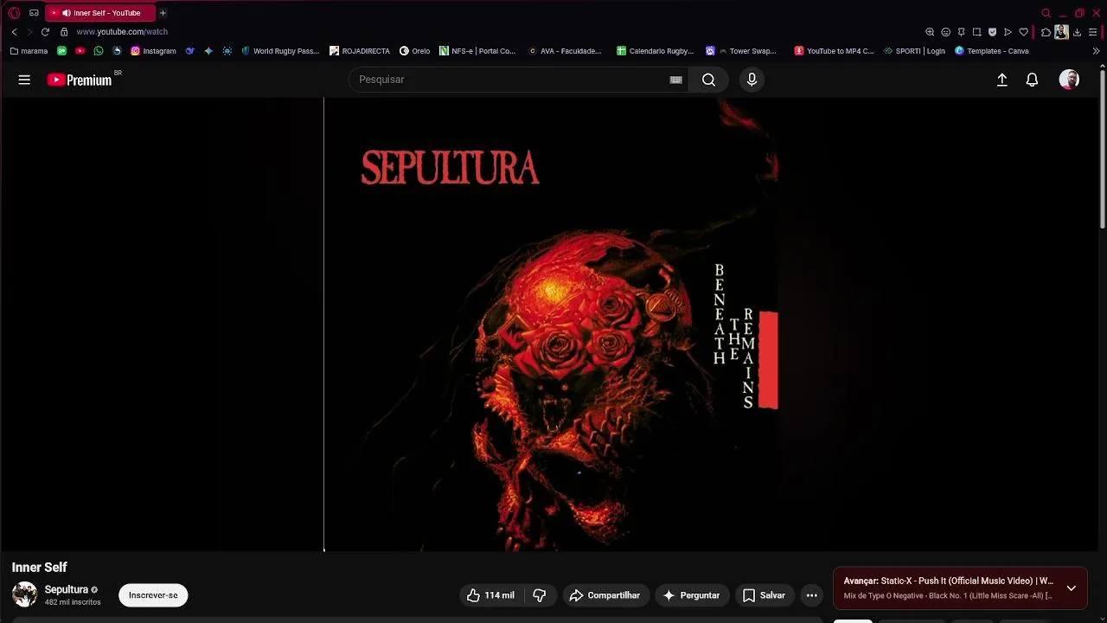1107x623 pixels.
Task: Start voice search with microphone
Action: click(x=752, y=80)
